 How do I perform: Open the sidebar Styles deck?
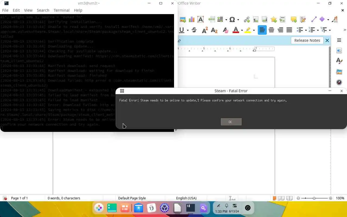point(339,61)
